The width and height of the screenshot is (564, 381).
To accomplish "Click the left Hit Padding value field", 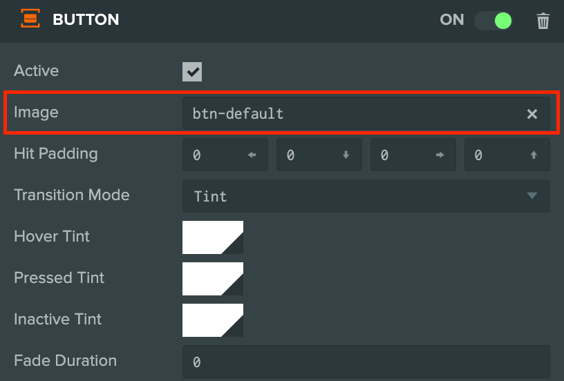I will coord(225,155).
